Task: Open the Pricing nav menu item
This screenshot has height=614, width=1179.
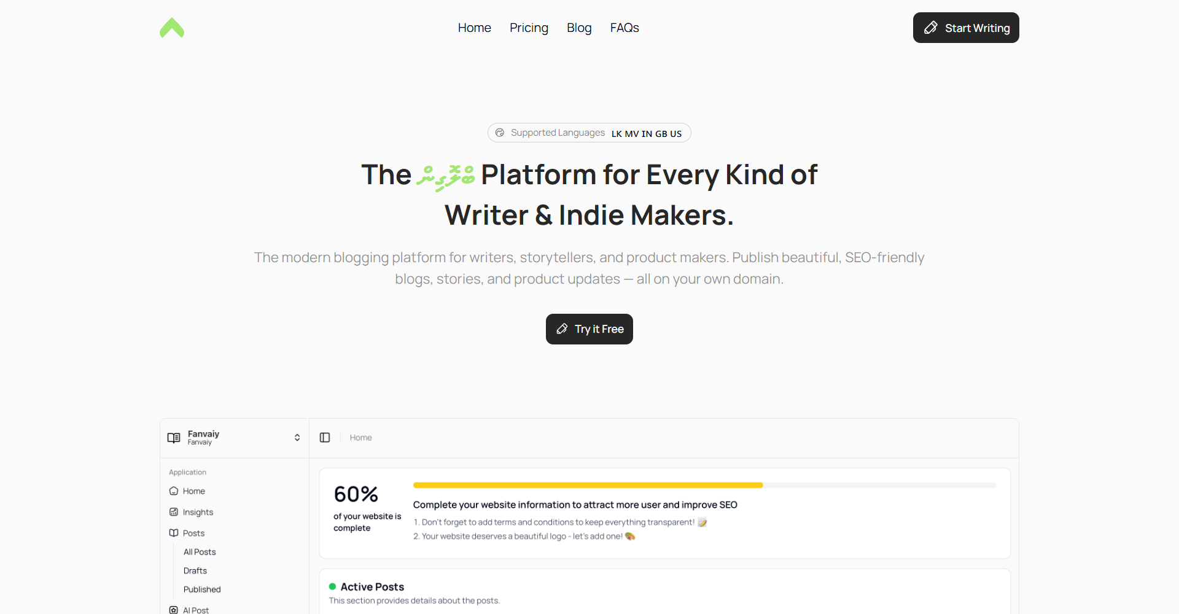Action: [529, 28]
